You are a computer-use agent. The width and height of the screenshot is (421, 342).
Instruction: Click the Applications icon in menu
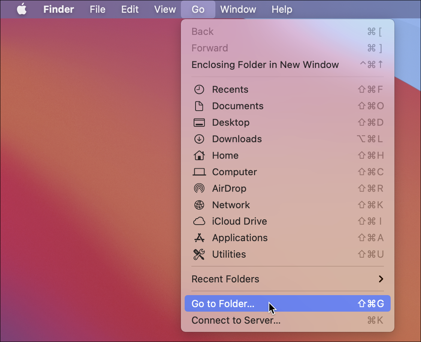(x=199, y=238)
